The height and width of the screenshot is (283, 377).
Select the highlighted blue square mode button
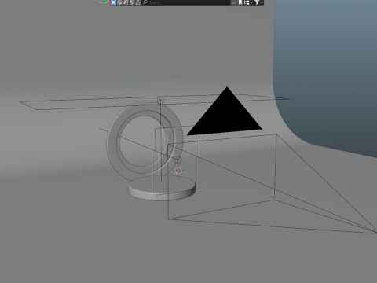pos(113,2)
